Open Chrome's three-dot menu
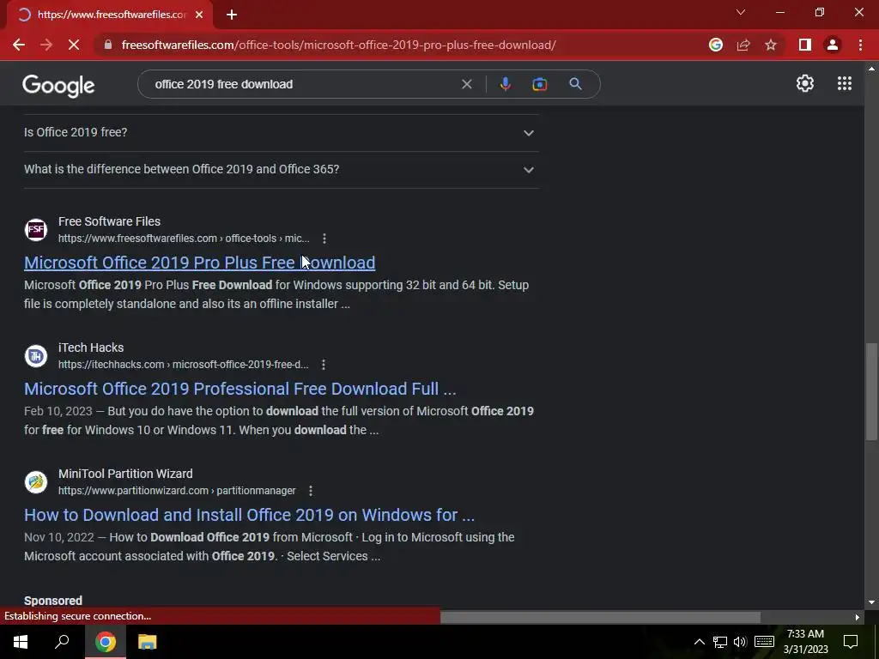The width and height of the screenshot is (879, 659). point(860,45)
